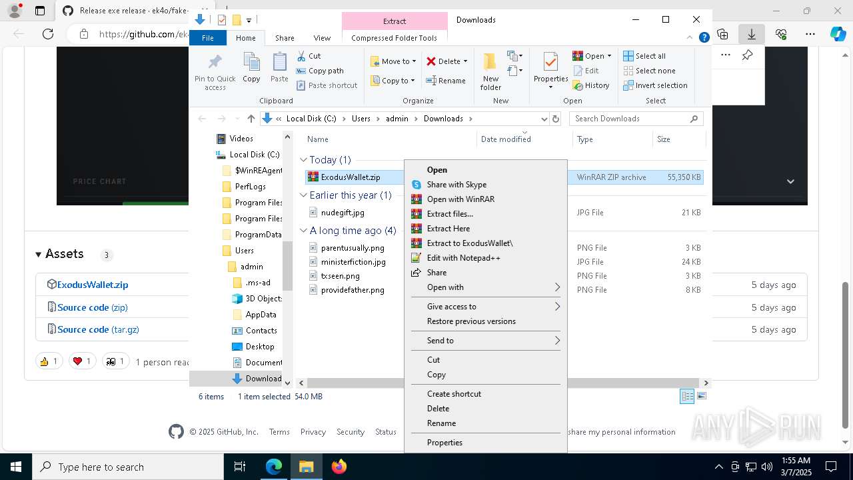
Task: Create a New folder from ribbon
Action: (x=490, y=72)
